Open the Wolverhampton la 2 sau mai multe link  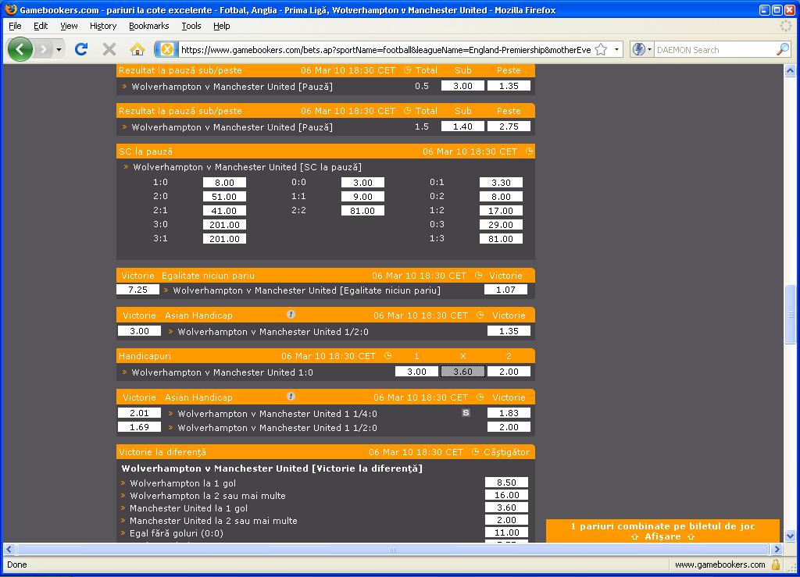tap(208, 496)
